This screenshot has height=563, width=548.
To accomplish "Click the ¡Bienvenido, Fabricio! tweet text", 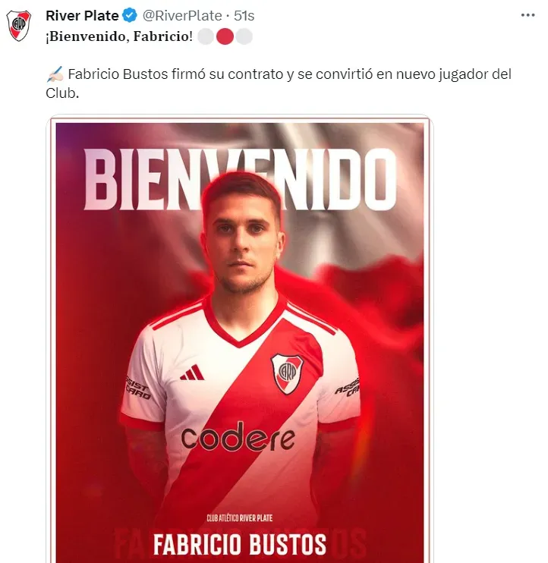I will tap(119, 36).
